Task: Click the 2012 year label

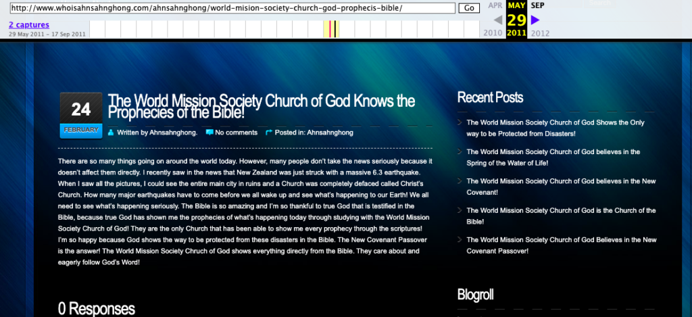Action: 540,33
